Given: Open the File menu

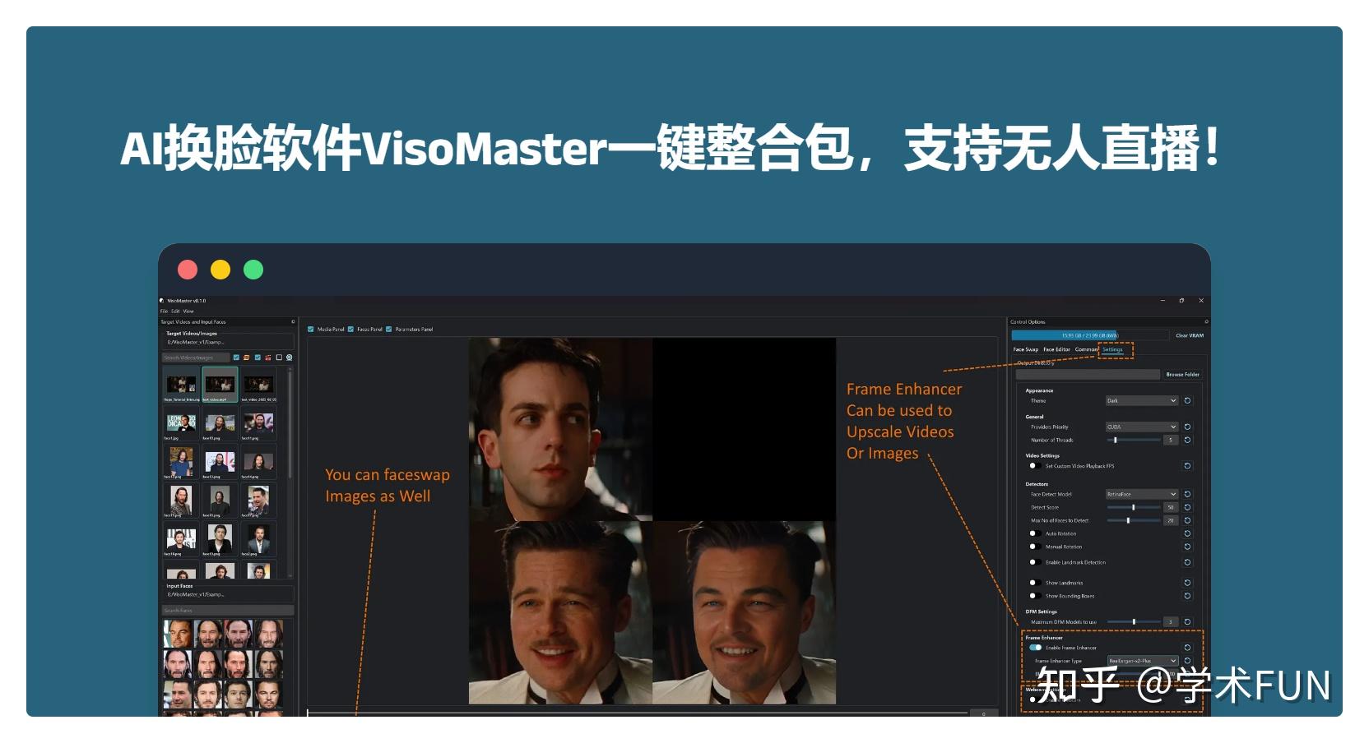Looking at the screenshot, I should (x=164, y=312).
